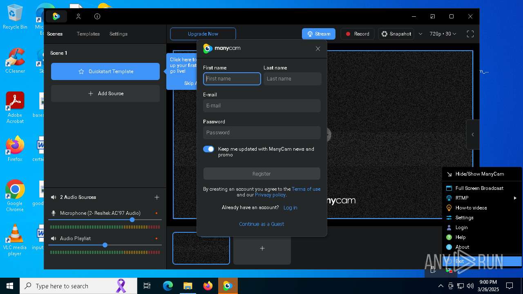Viewport: 523px width, 294px height.
Task: Switch to the Scenes tab
Action: point(55,34)
